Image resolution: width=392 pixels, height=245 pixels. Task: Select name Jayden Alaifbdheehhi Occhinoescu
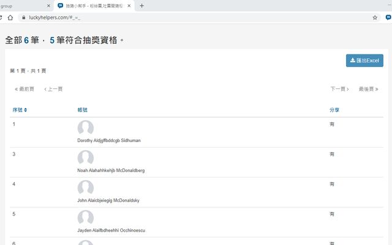tap(111, 230)
